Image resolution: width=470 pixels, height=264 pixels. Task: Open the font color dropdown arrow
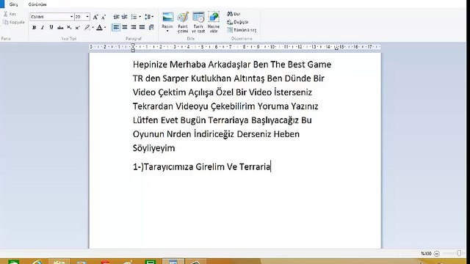coord(105,28)
